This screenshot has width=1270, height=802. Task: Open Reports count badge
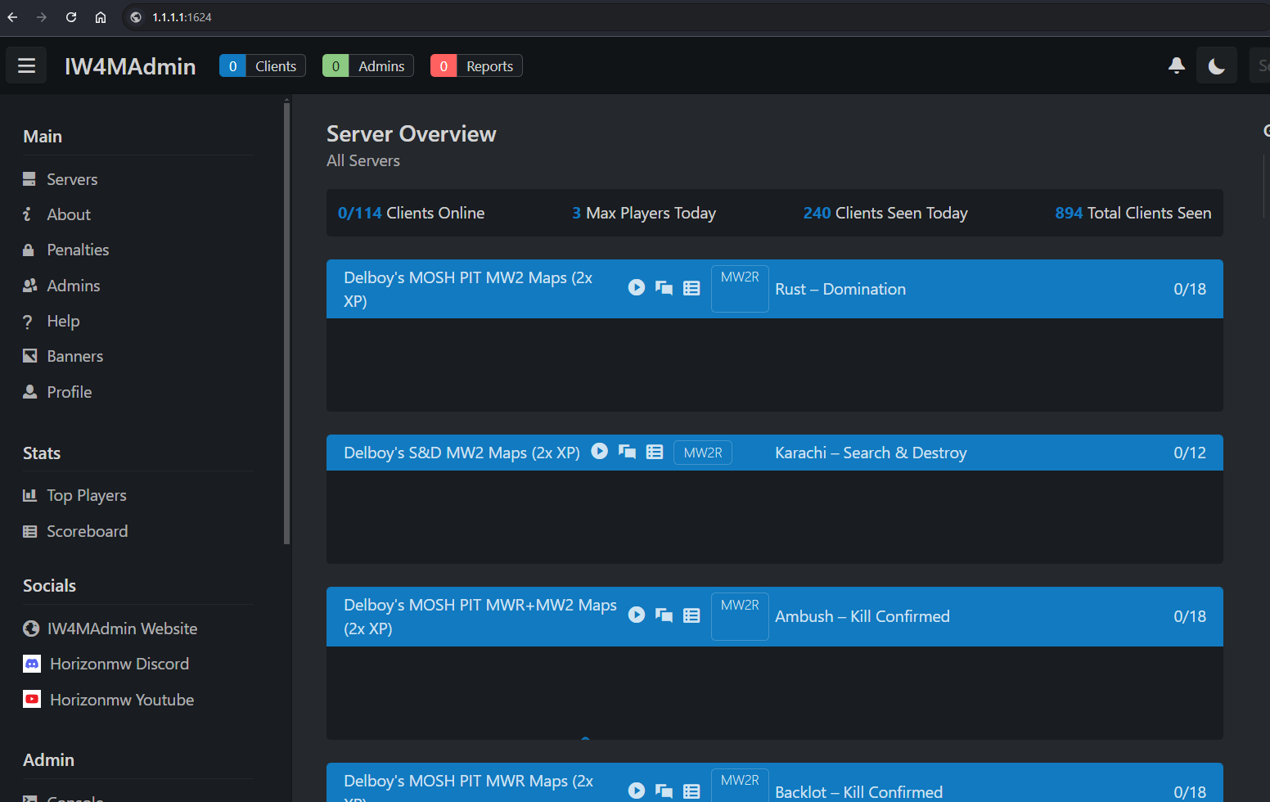coord(476,65)
